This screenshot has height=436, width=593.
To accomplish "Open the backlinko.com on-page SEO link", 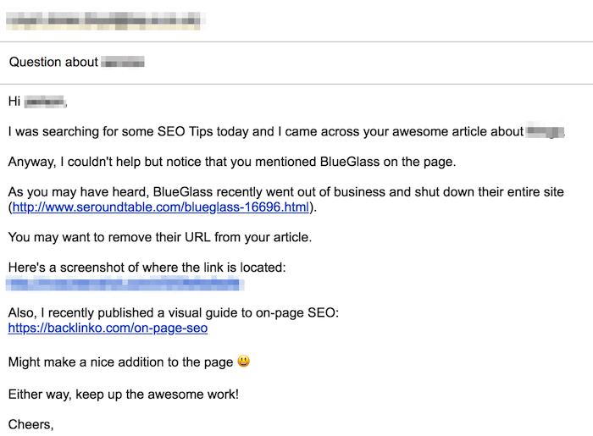I will (x=108, y=328).
